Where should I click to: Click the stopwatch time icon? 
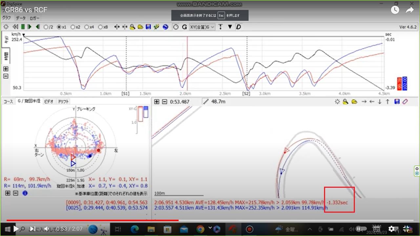tap(176, 27)
